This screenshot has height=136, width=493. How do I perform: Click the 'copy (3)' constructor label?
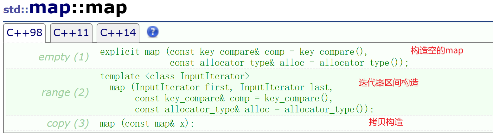coord(68,123)
